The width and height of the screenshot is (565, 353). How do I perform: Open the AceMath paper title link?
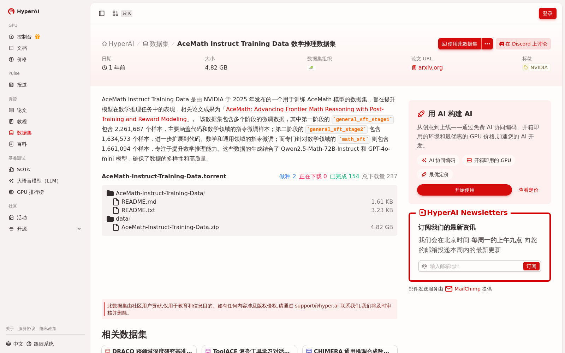click(x=243, y=114)
